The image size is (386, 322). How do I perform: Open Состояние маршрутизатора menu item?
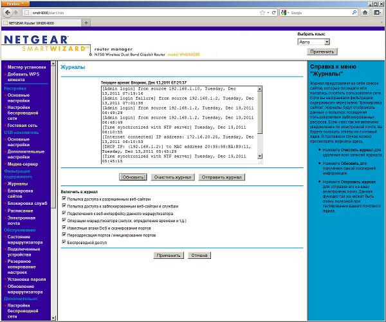(x=25, y=240)
